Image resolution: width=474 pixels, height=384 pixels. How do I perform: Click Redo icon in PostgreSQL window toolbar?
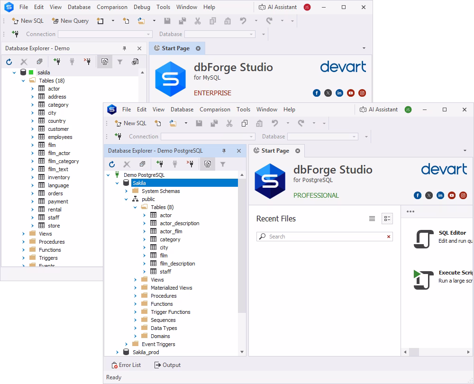pos(301,123)
